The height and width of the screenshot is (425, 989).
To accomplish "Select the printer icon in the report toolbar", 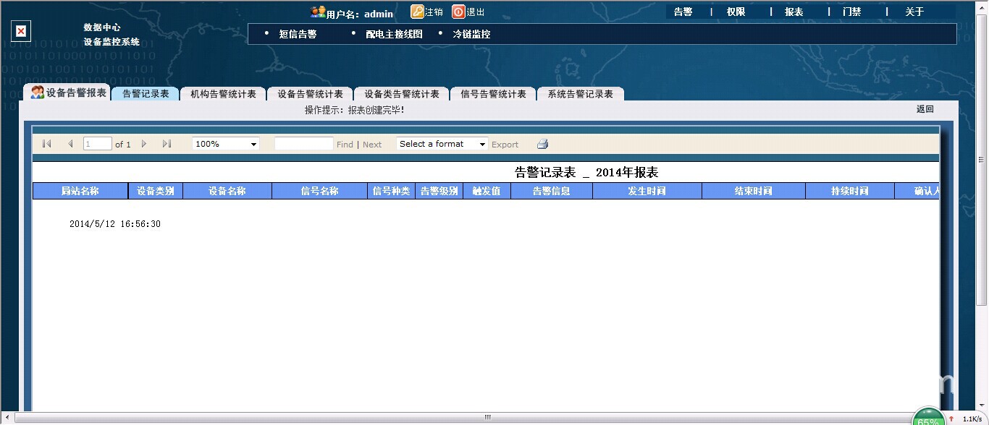I will pos(542,144).
